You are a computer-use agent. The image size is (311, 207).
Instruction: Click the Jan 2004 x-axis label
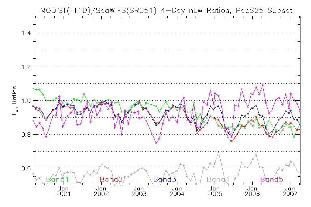[177, 191]
